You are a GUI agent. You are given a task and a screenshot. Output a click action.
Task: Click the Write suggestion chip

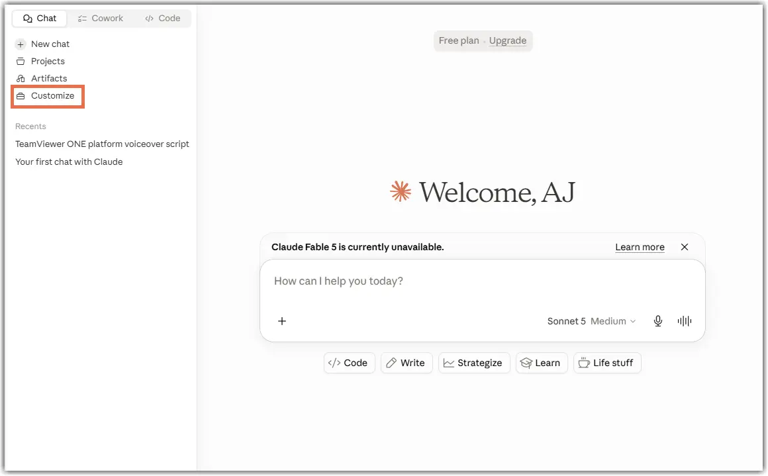pyautogui.click(x=407, y=363)
